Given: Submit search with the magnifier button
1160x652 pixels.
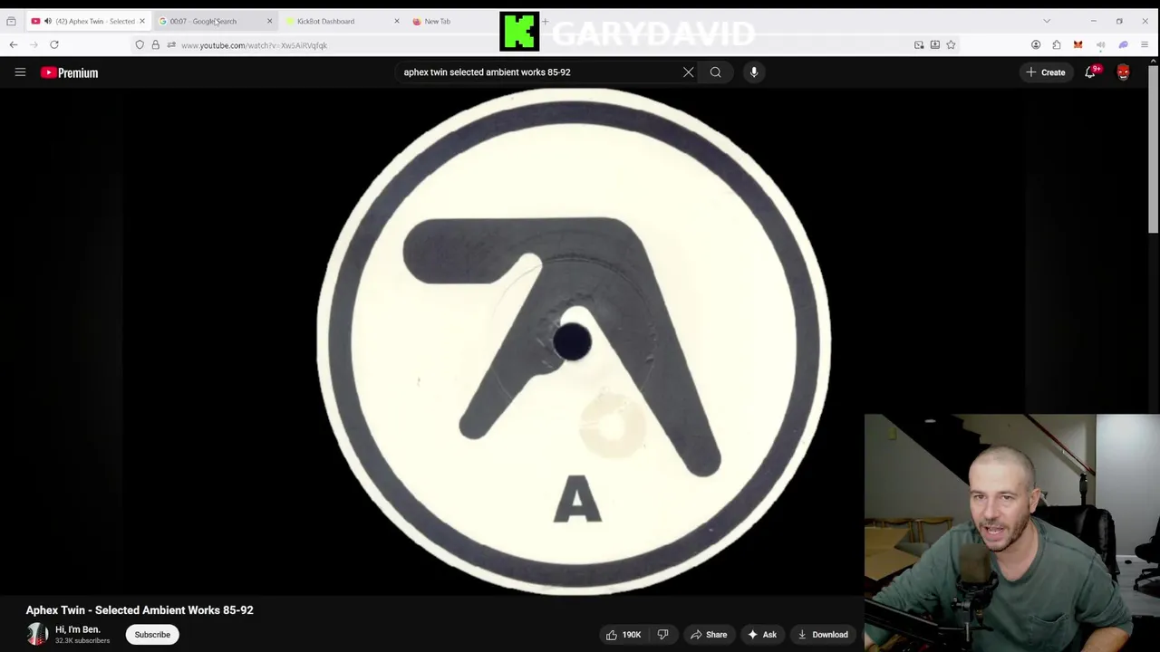Looking at the screenshot, I should click(716, 72).
